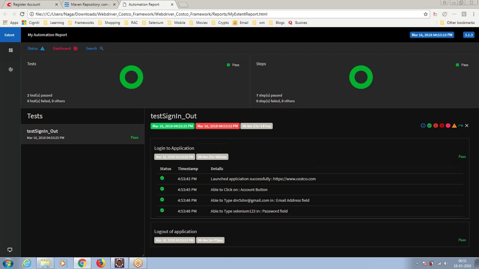Open the Busines bookmark
Screen dimensions: 479x269
pos(298,22)
